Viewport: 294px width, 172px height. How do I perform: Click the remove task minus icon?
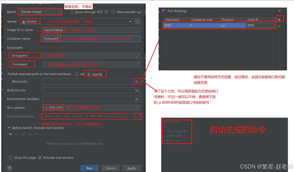17,134
